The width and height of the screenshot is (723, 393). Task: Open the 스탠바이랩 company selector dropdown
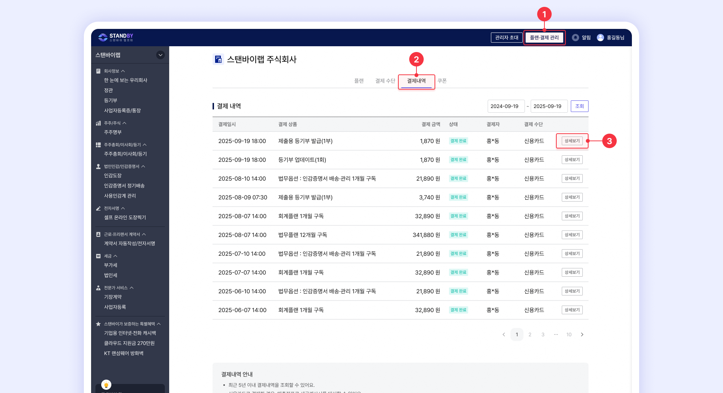tap(160, 55)
